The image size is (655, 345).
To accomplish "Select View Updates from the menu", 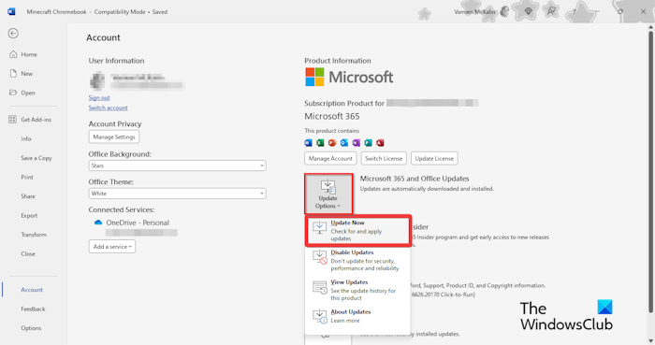I will (358, 290).
